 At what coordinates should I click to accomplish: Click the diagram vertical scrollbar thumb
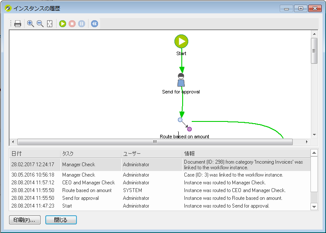tap(314, 51)
